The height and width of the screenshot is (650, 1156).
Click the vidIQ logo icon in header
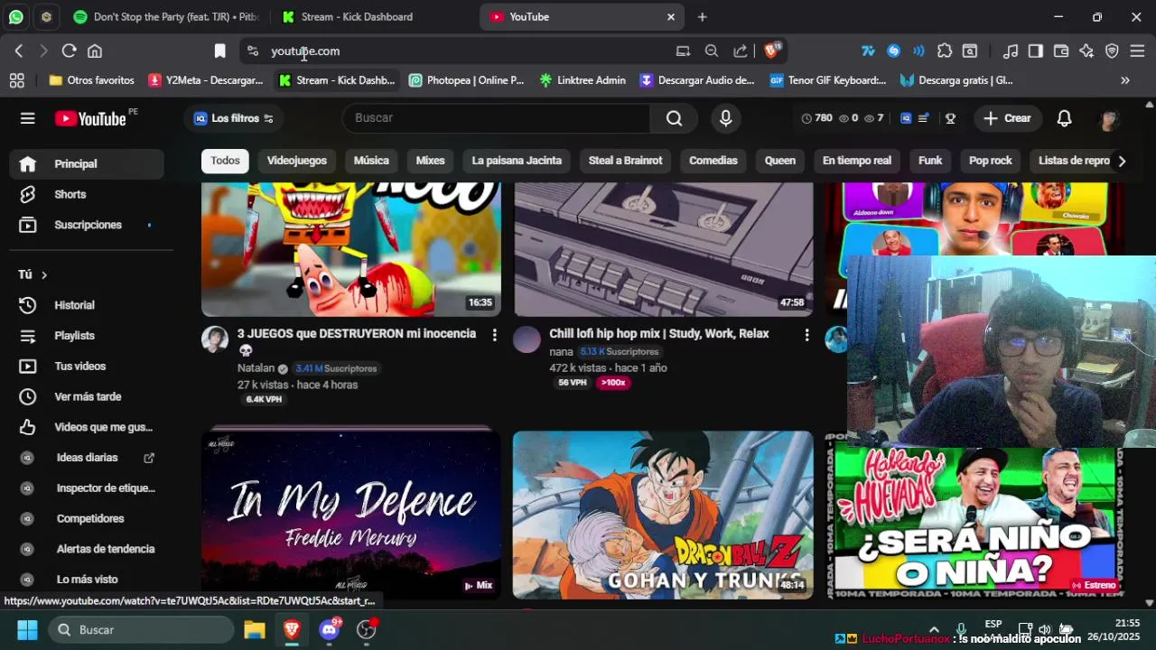[x=904, y=118]
